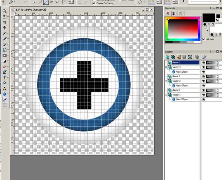Pin the Materials palette

pyautogui.click(x=211, y=8)
